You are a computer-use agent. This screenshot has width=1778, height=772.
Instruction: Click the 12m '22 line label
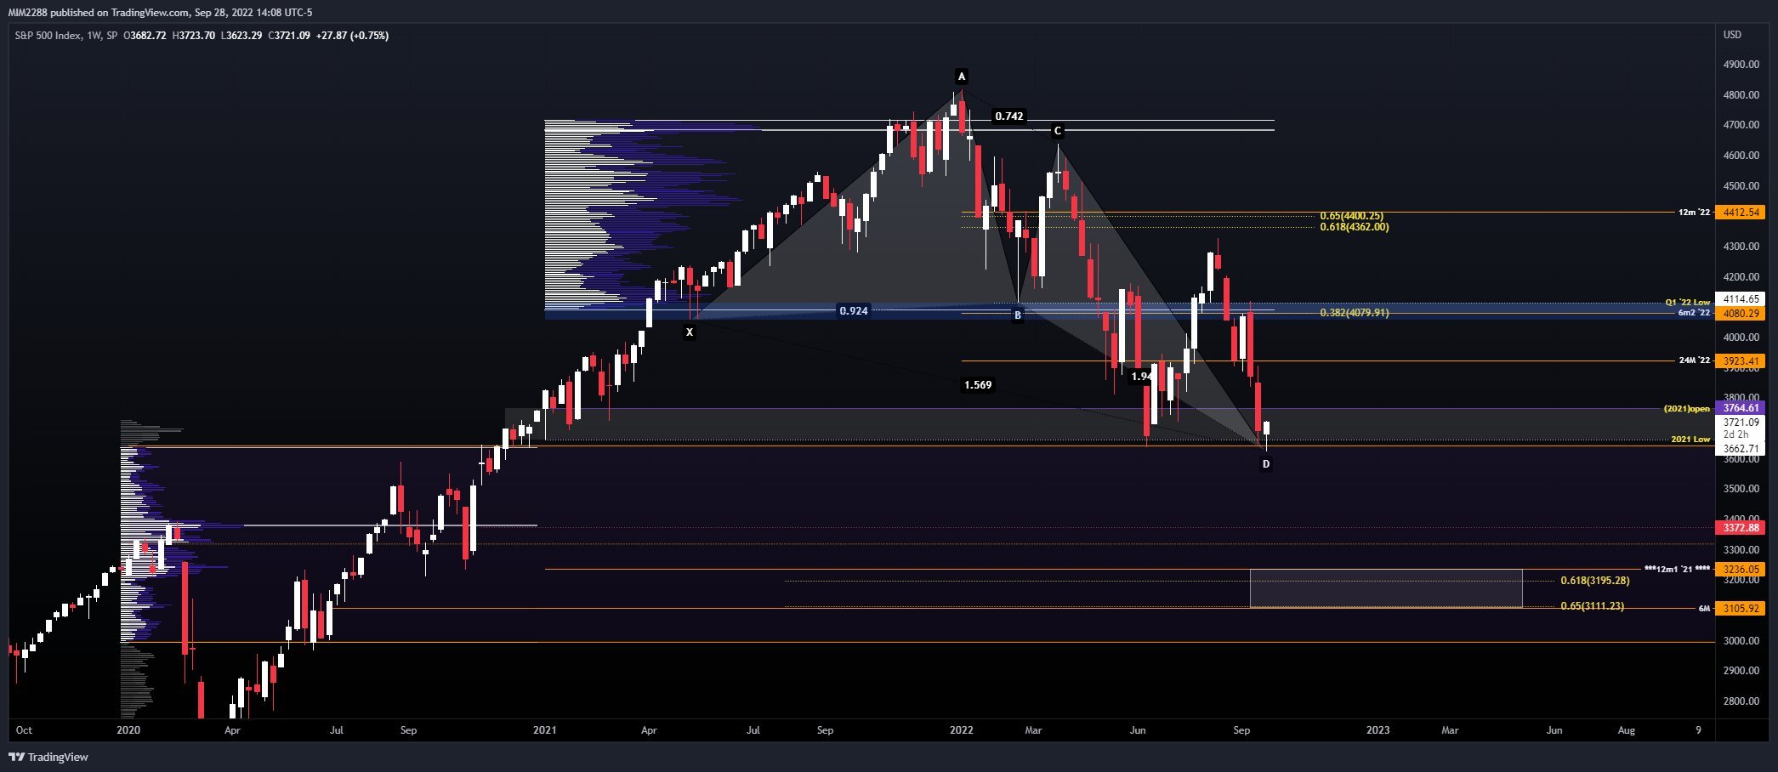pyautogui.click(x=1694, y=213)
